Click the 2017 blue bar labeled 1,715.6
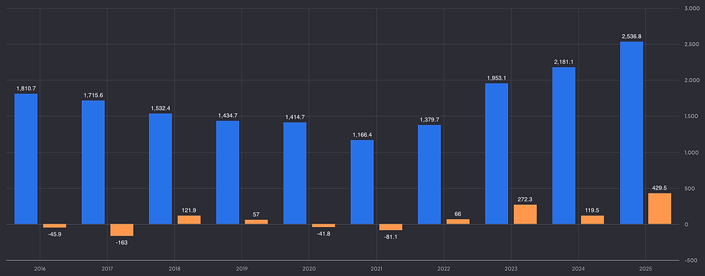The width and height of the screenshot is (705, 276). 93,162
